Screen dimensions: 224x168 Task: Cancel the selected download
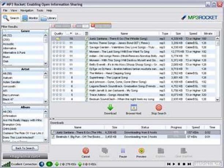coord(86,150)
